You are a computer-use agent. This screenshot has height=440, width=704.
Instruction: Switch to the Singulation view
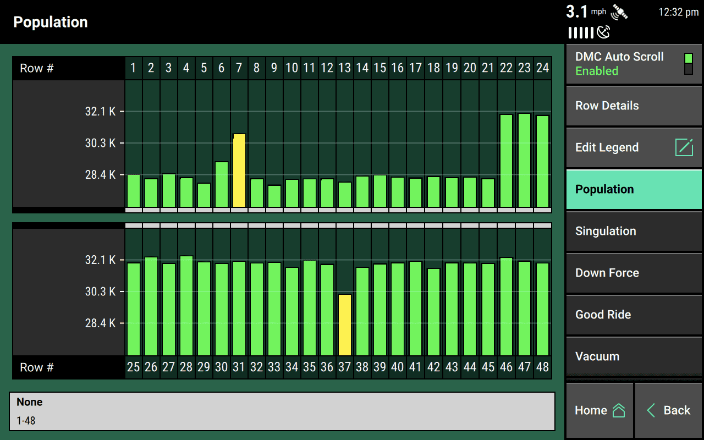click(632, 231)
